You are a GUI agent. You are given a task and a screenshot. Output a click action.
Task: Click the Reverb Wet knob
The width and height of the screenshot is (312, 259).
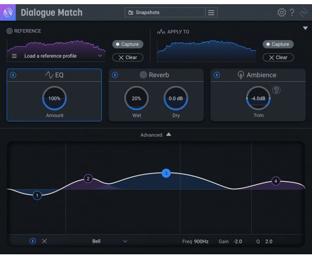pos(136,98)
